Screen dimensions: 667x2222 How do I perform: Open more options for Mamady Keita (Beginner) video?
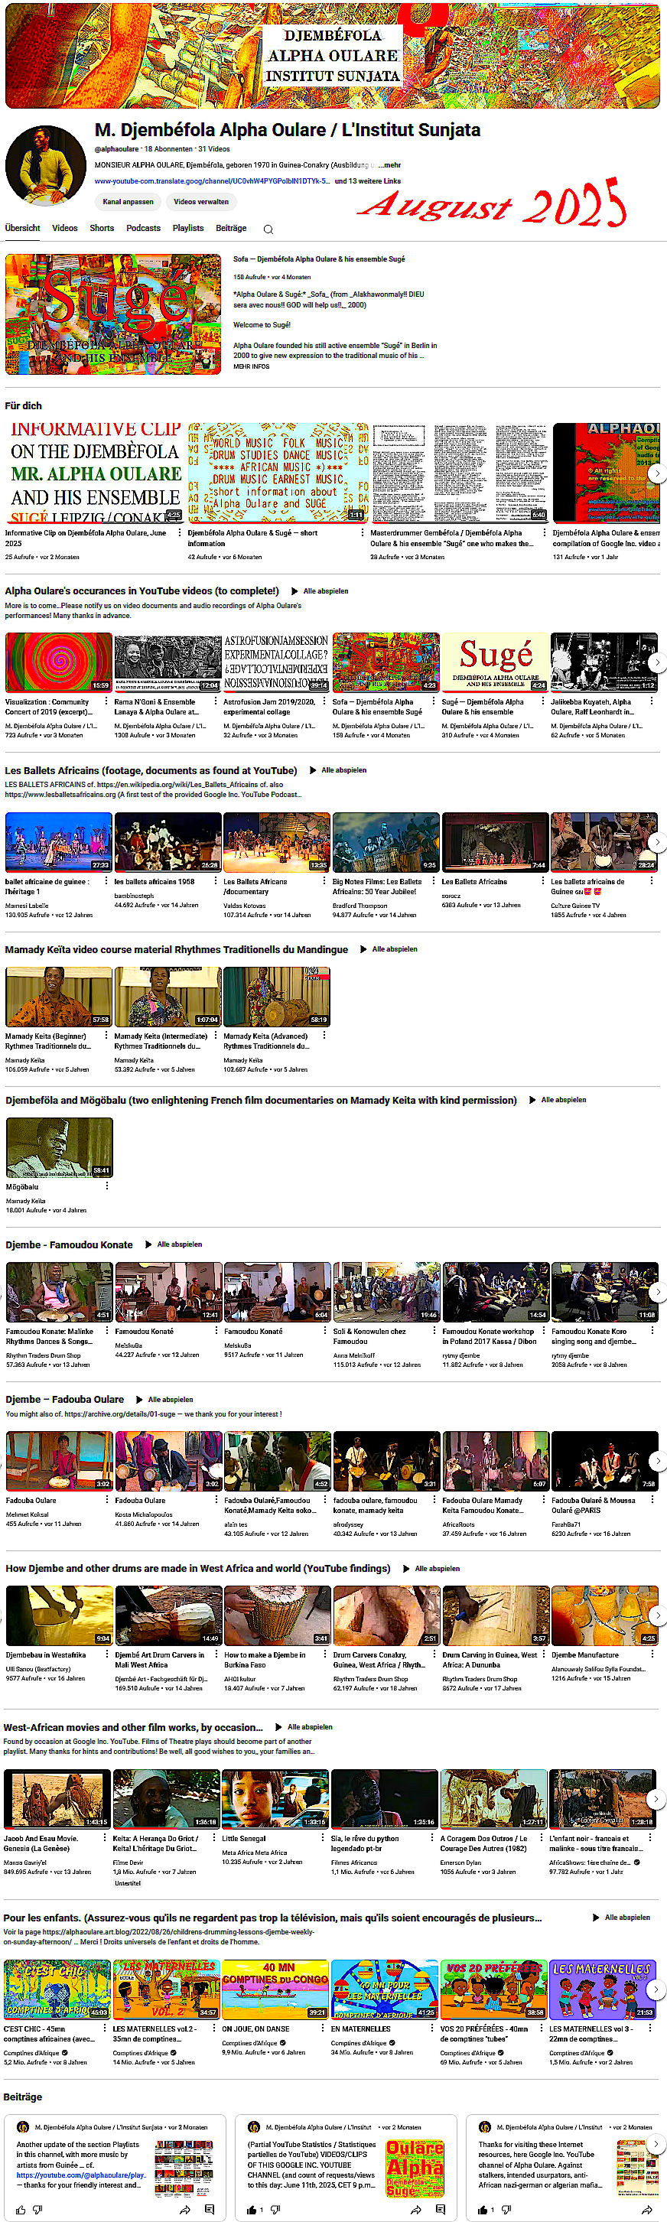[107, 1037]
